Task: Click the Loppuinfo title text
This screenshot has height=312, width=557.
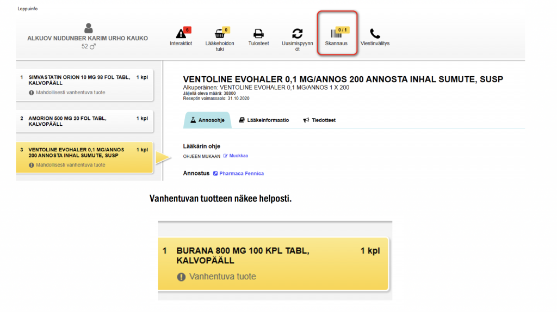Action: pyautogui.click(x=27, y=9)
